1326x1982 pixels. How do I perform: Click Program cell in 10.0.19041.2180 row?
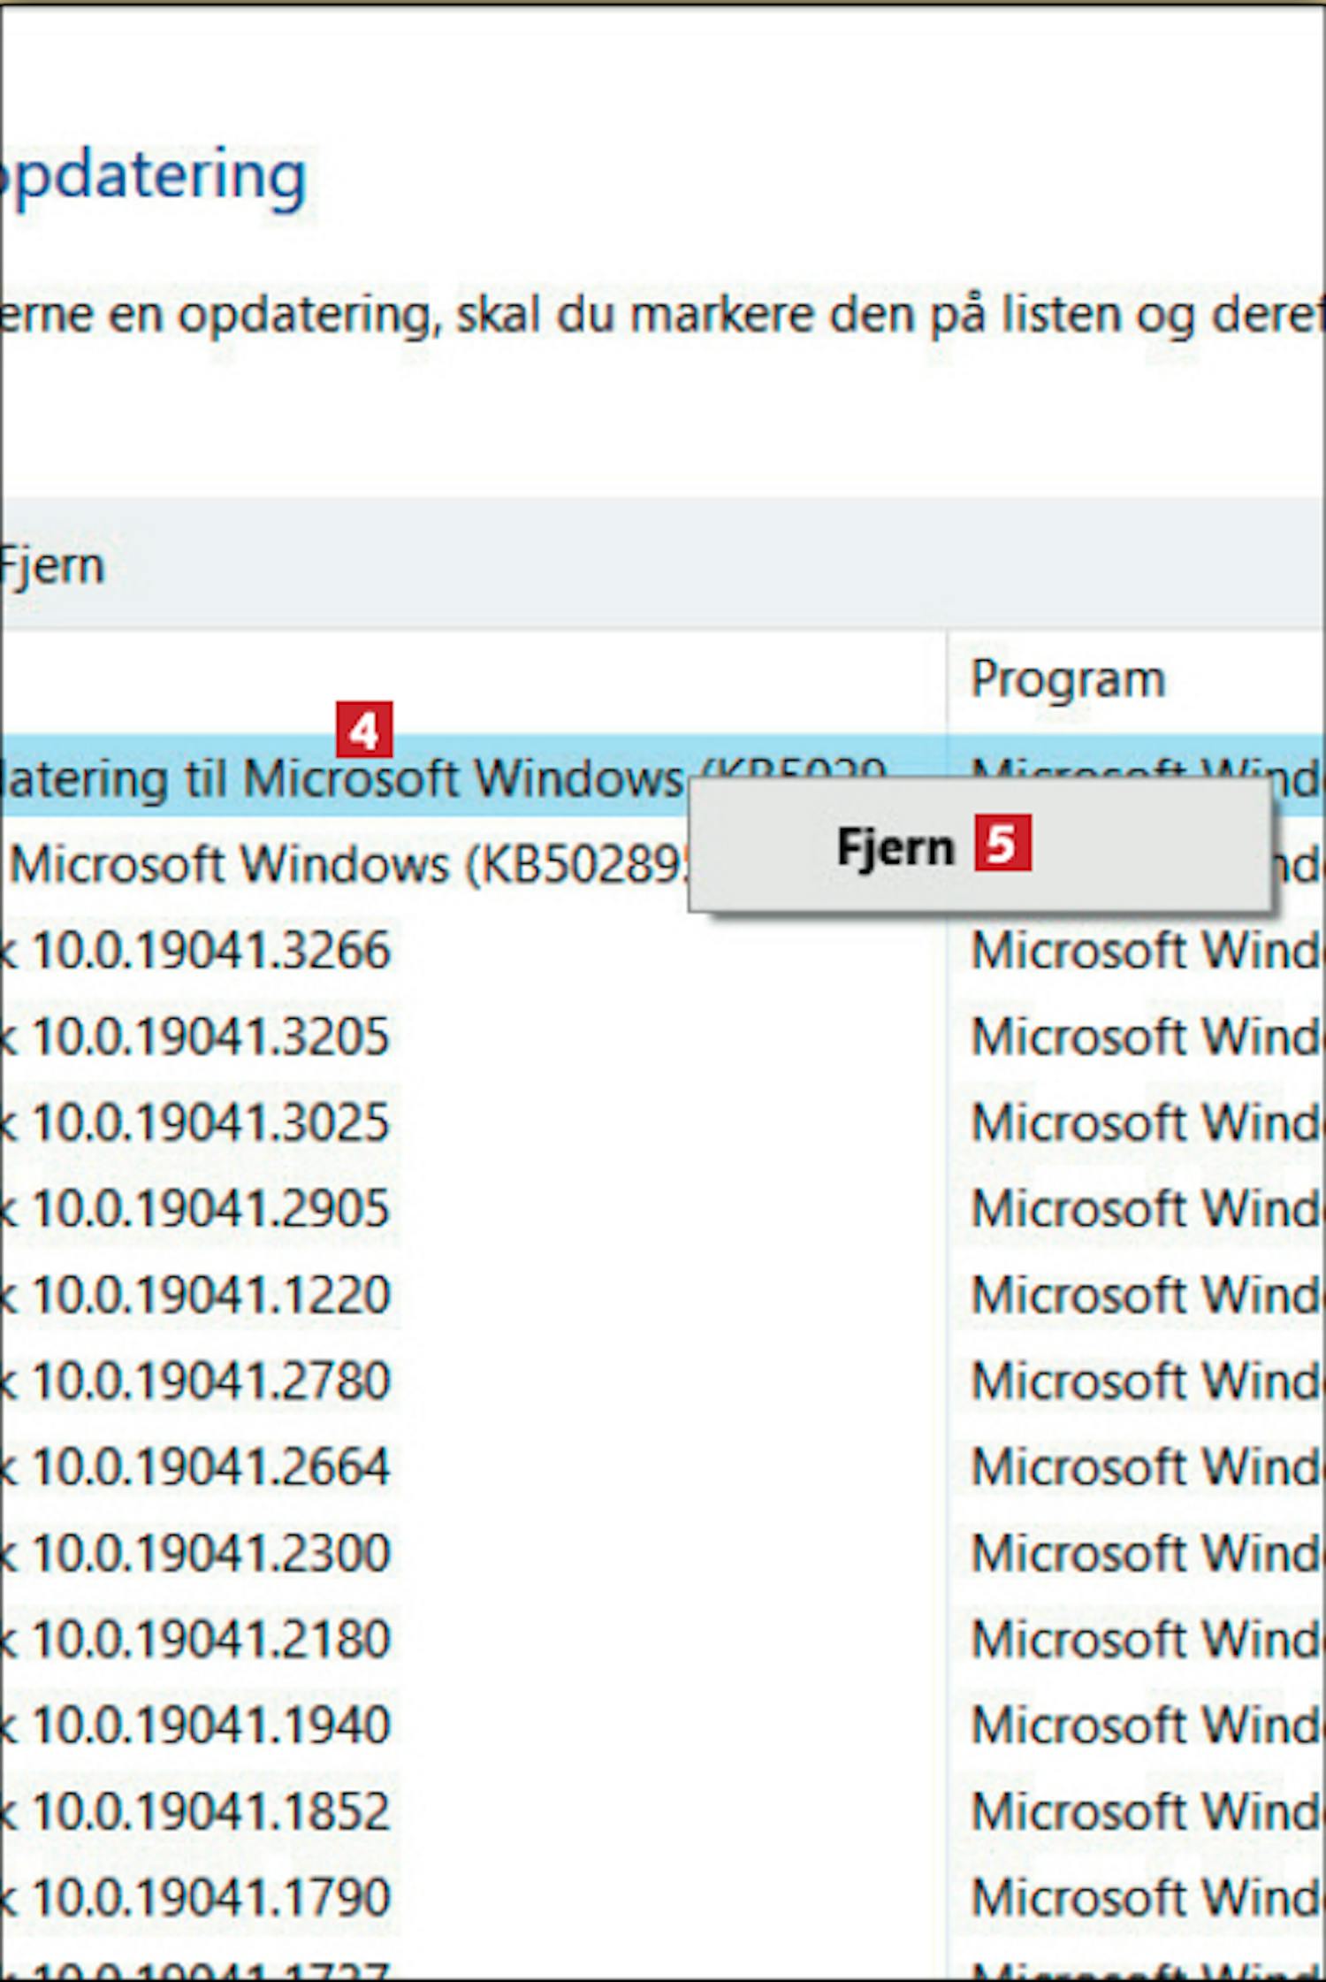[1147, 1639]
